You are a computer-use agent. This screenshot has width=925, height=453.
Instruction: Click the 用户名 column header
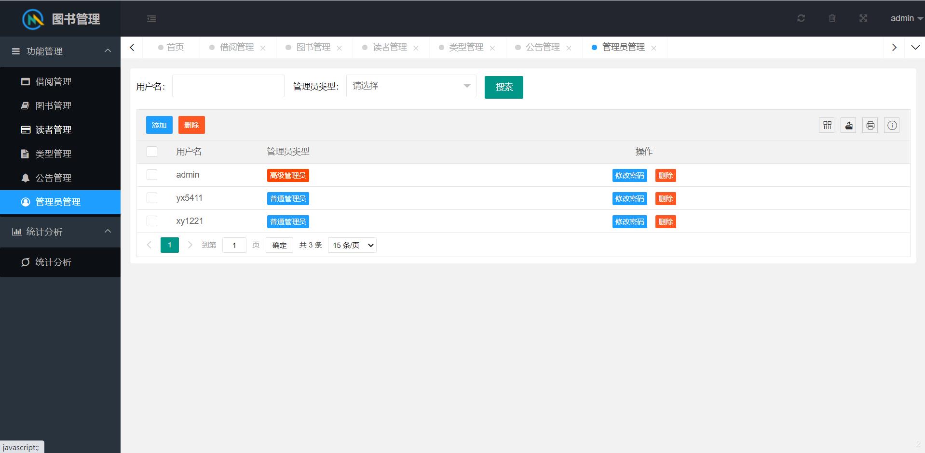[189, 152]
